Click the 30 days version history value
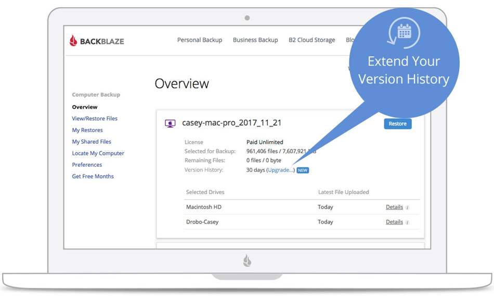 pyautogui.click(x=255, y=170)
